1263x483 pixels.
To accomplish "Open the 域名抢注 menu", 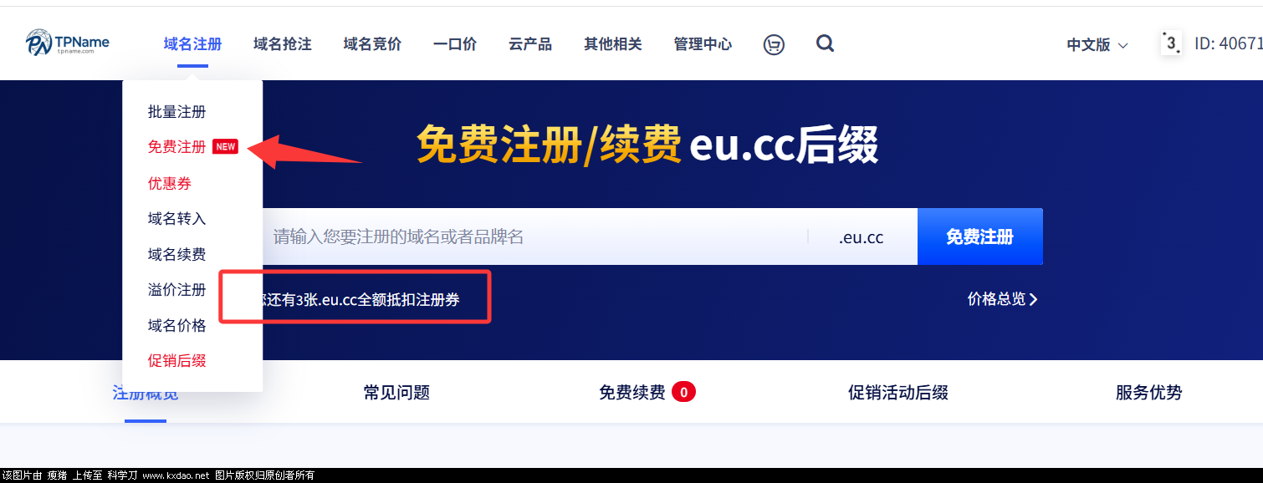I will (283, 44).
